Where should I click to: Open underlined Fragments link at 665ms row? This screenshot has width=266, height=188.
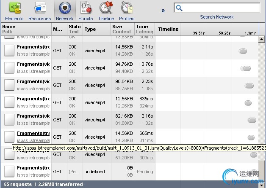click(33, 133)
